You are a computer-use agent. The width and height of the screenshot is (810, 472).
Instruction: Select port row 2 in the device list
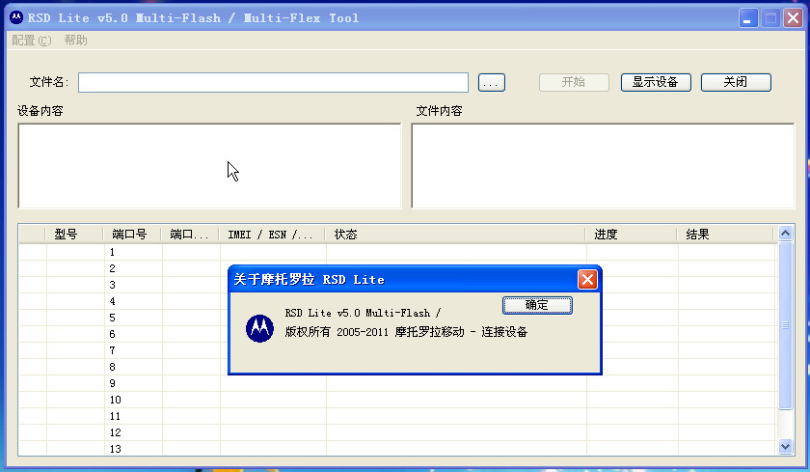[x=397, y=269]
